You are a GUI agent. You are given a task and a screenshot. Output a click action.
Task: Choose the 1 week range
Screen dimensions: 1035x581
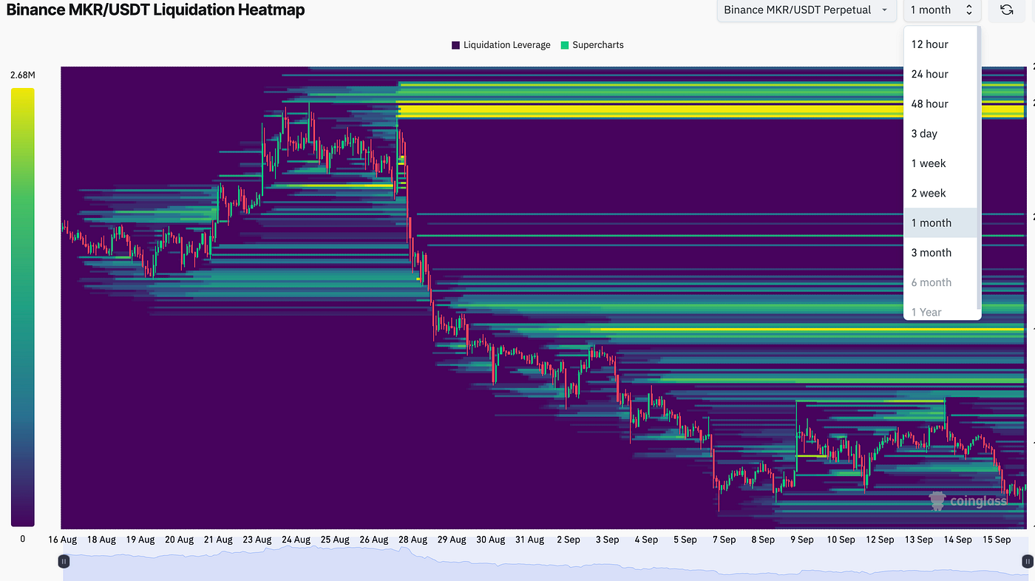point(940,163)
